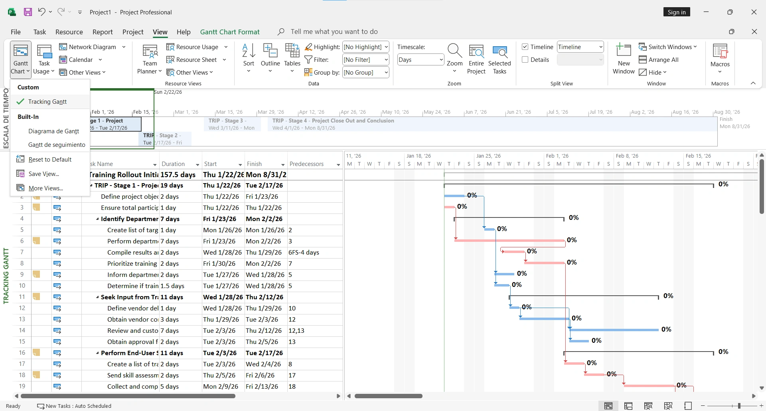Click the Tell me what you want search box
Image resolution: width=766 pixels, height=411 pixels.
(334, 31)
